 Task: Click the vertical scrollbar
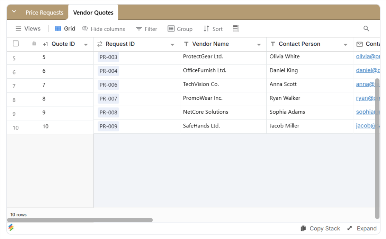tap(377, 149)
